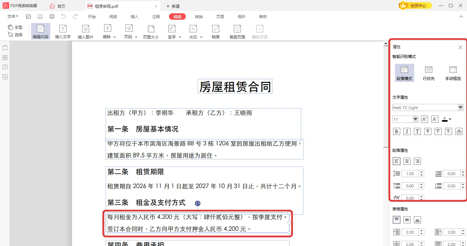Click the 裁剪页面 tool
Screen dimensions: 467x246
click(237, 31)
